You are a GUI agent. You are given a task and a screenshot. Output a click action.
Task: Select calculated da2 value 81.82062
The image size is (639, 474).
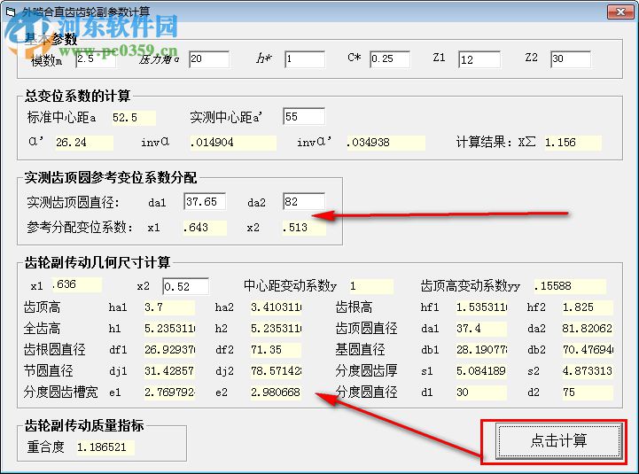coord(588,329)
